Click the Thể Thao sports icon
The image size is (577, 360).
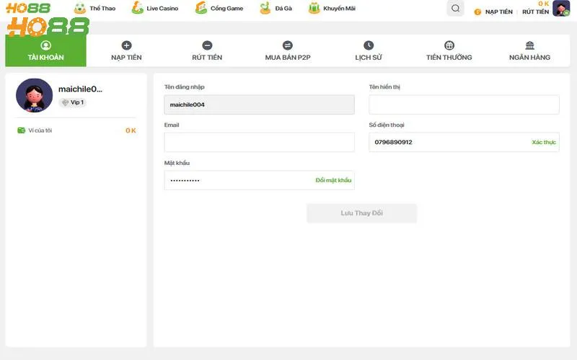click(80, 9)
